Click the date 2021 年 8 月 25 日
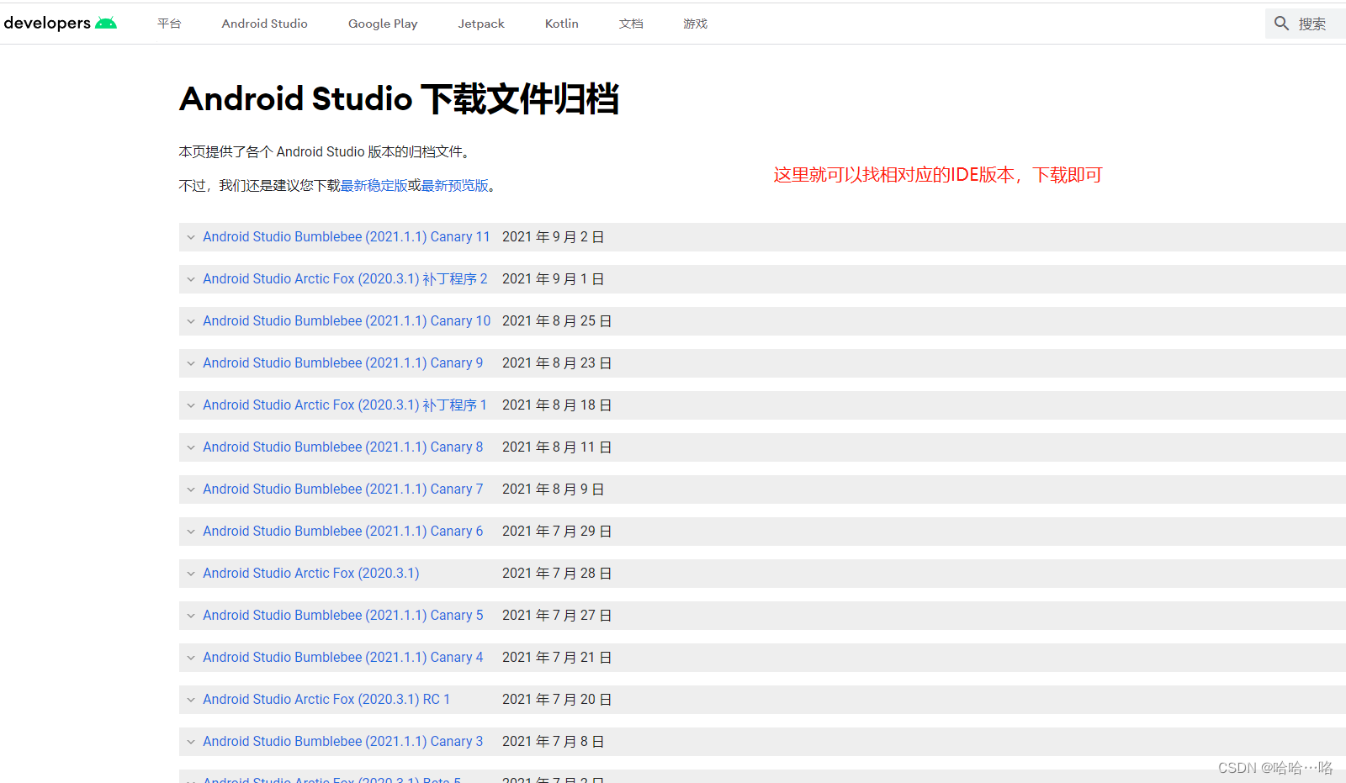This screenshot has height=783, width=1346. 557,321
